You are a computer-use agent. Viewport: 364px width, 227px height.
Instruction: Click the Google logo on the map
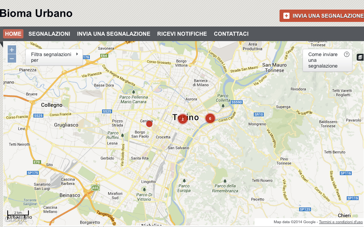point(16,219)
